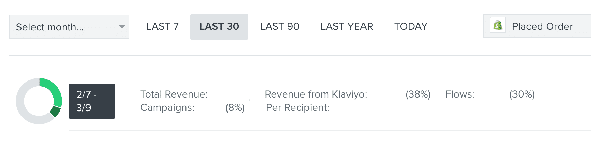Click the Per Recipient label
This screenshot has width=591, height=148.
(x=297, y=108)
